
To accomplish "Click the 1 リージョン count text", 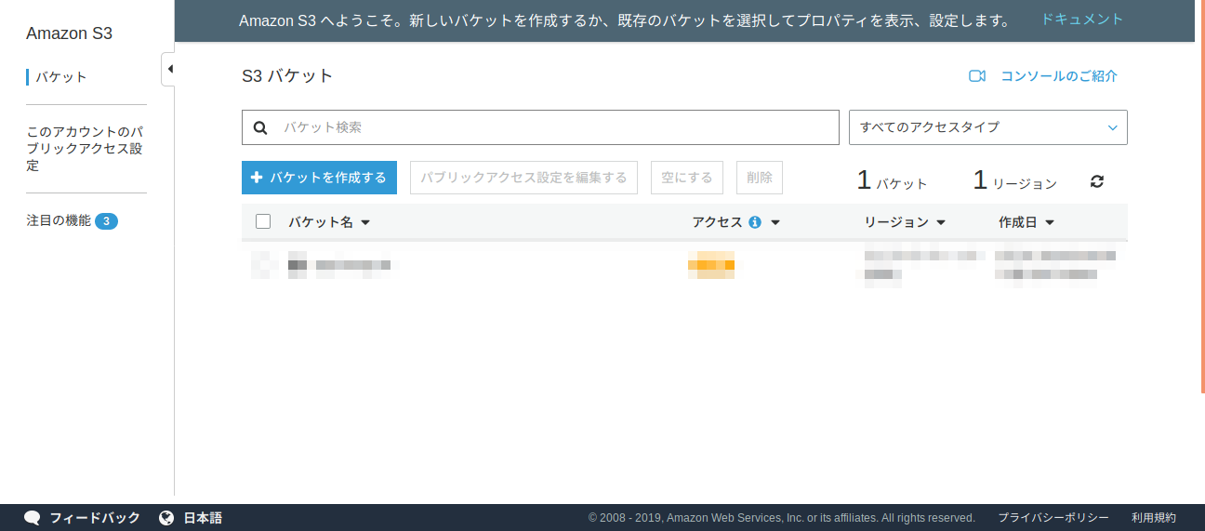I will pyautogui.click(x=1014, y=180).
